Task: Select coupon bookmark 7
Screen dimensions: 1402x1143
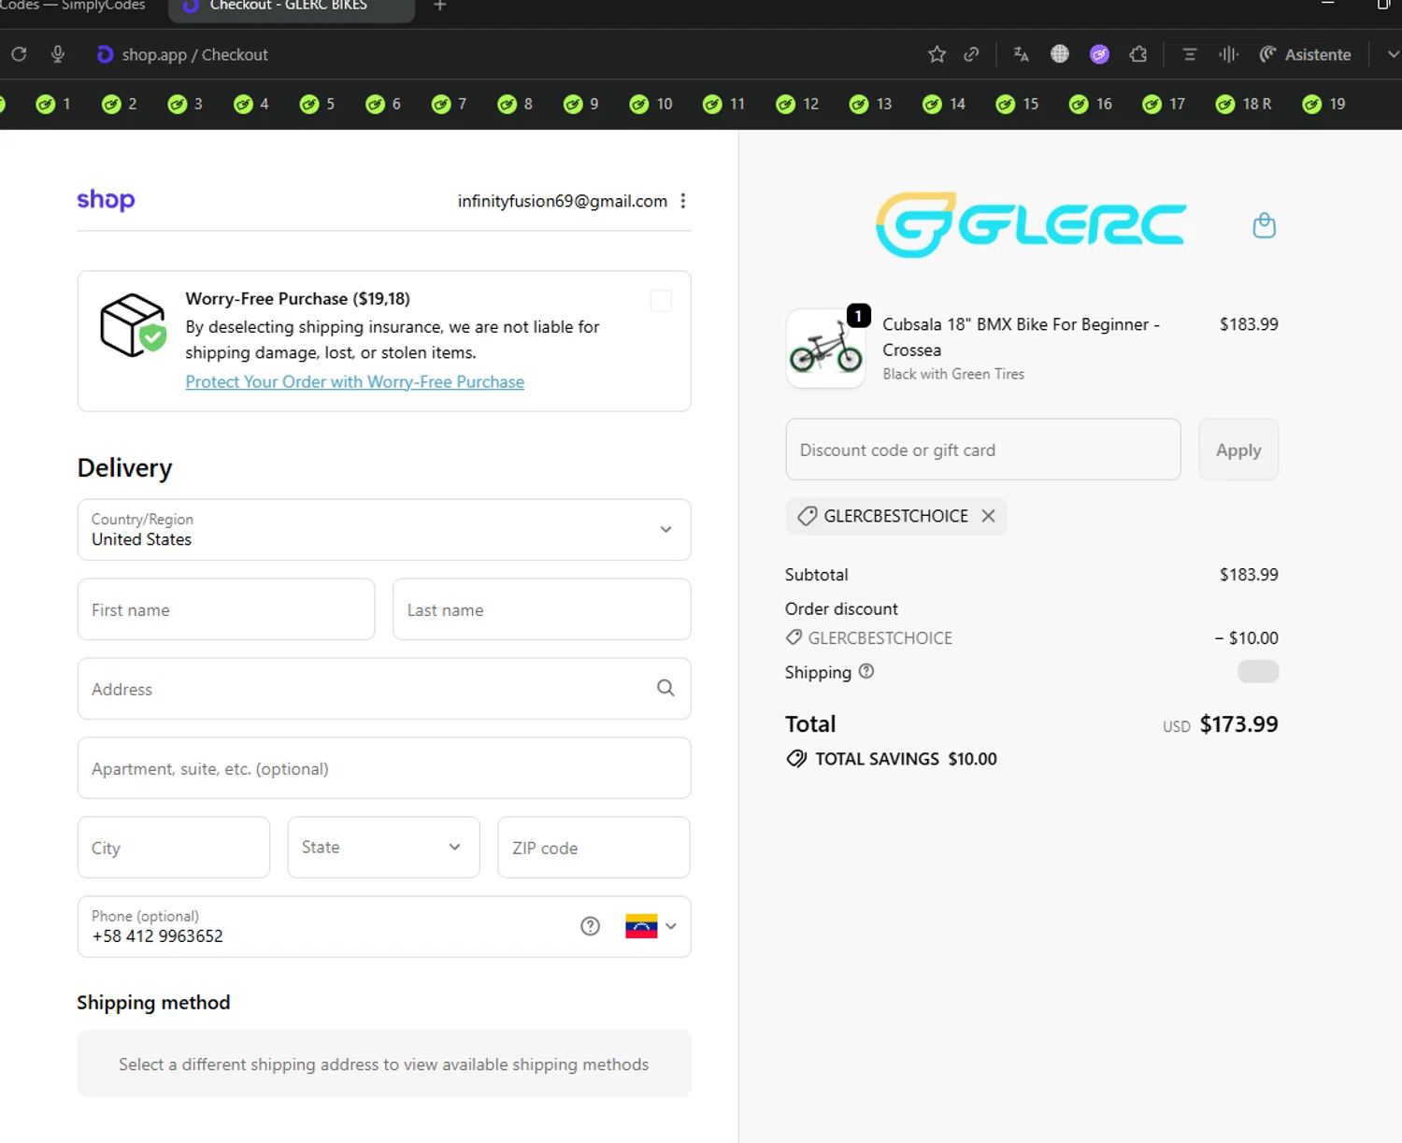Action: pyautogui.click(x=449, y=104)
